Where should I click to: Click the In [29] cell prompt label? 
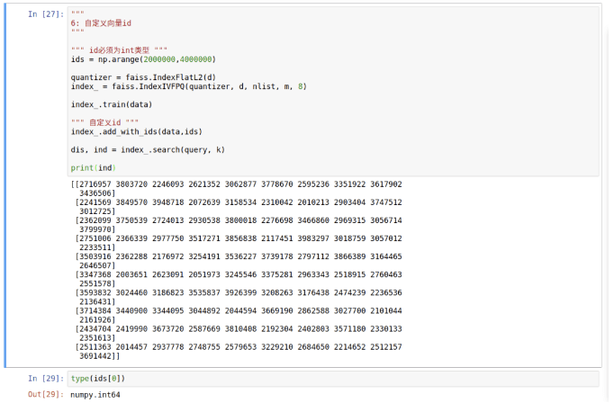pyautogui.click(x=46, y=379)
